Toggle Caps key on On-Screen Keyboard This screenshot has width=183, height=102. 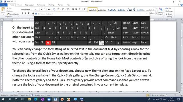[x=40, y=33]
